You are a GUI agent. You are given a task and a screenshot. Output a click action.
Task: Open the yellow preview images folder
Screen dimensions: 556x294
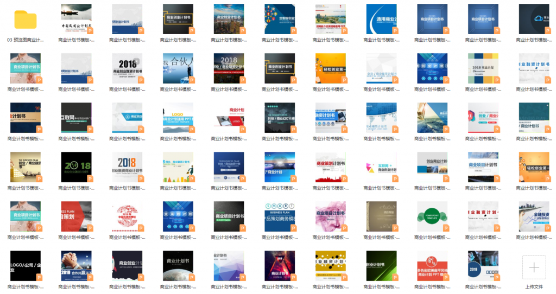tap(25, 20)
